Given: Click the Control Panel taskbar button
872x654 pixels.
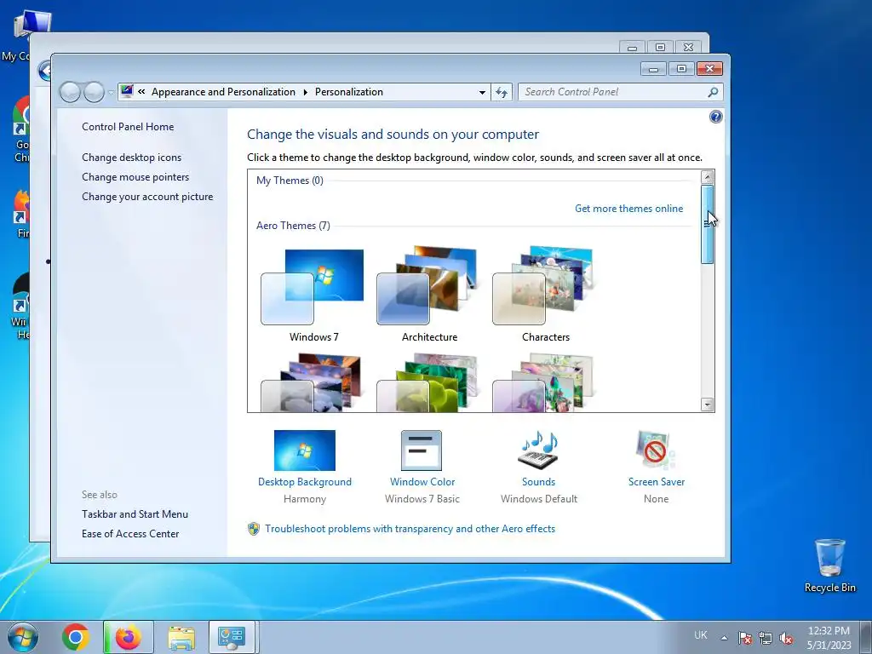Looking at the screenshot, I should point(232,637).
